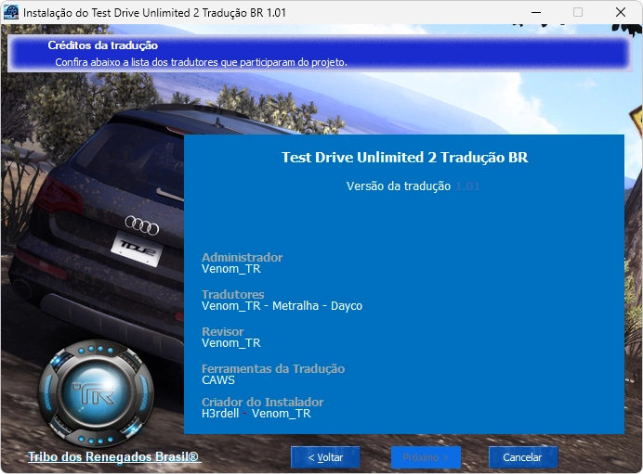This screenshot has height=474, width=643.
Task: Close the installer window
Action: tap(621, 12)
